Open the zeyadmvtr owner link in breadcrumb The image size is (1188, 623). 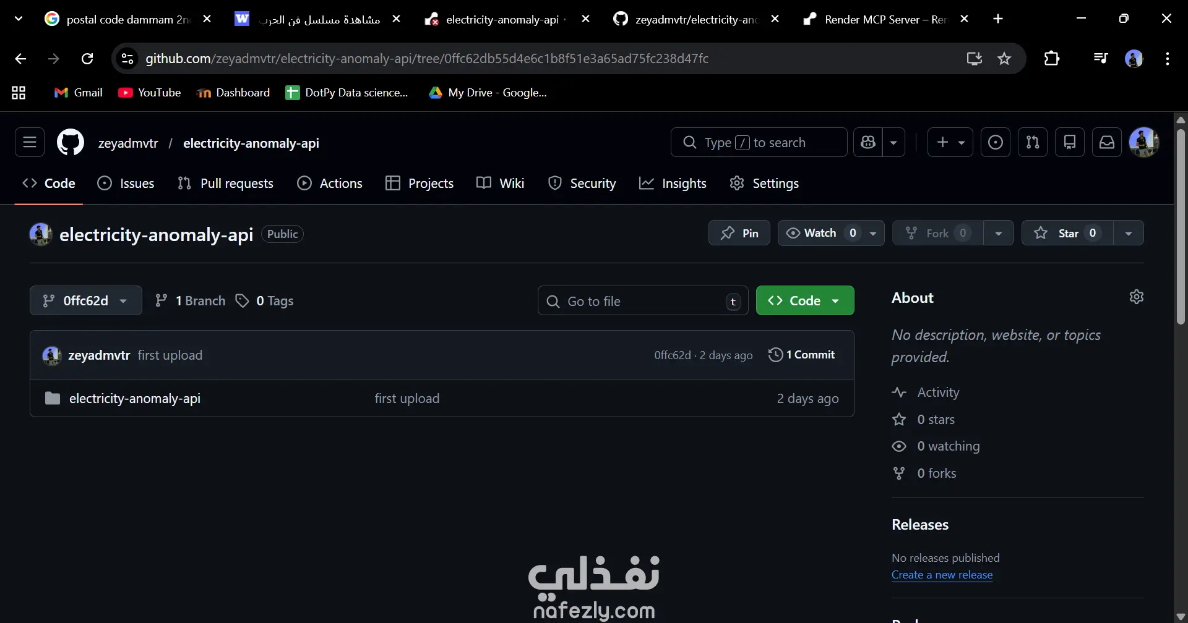point(128,143)
